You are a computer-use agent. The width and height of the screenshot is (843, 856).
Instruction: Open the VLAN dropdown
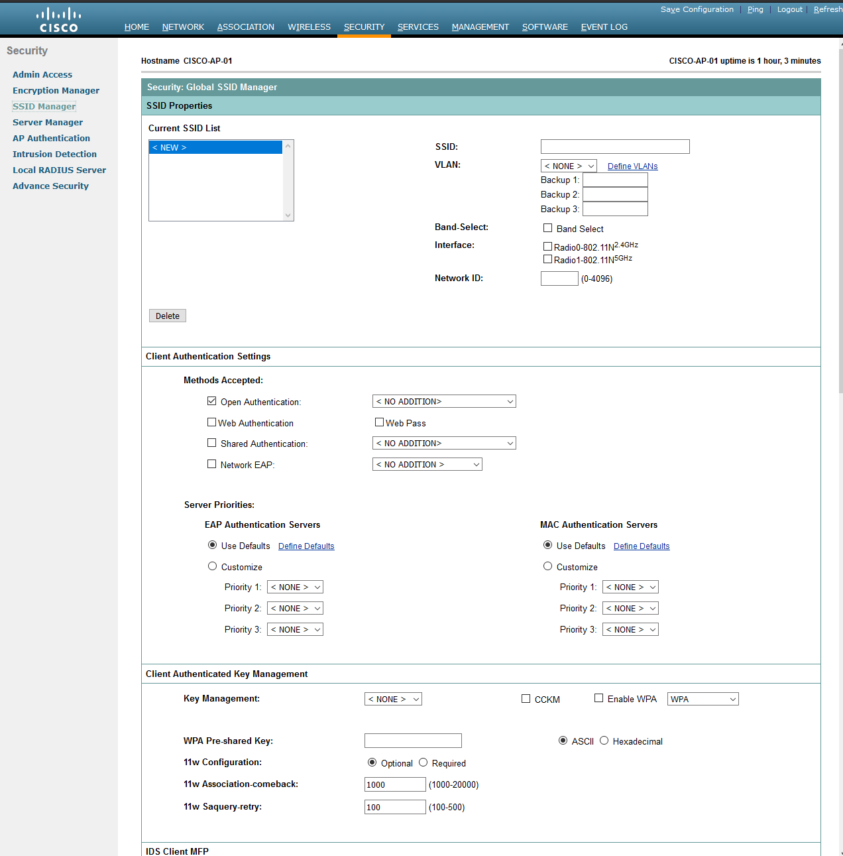(x=569, y=166)
